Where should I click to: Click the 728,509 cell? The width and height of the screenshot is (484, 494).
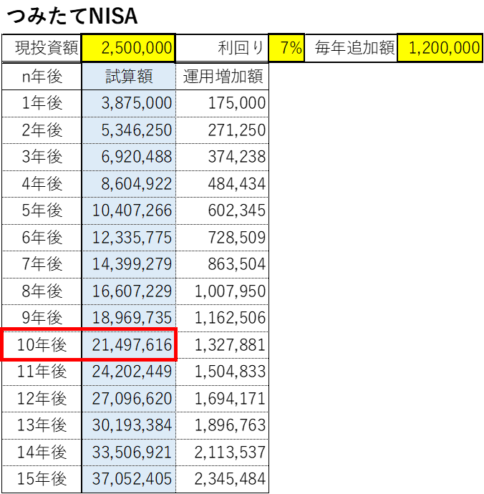(222, 238)
